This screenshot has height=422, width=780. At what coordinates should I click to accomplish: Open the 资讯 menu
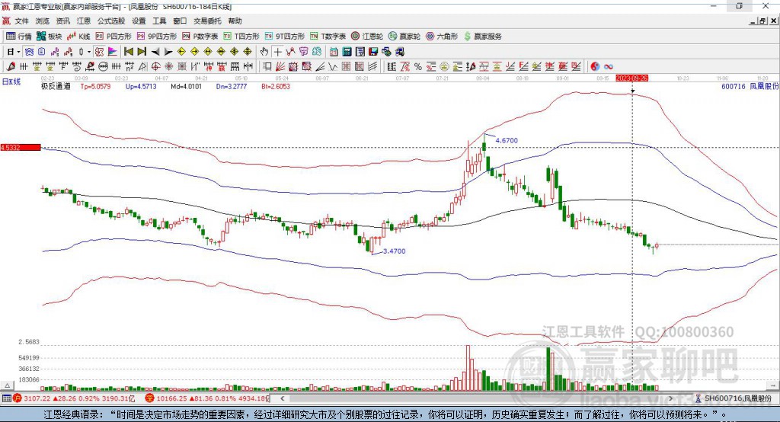point(62,21)
